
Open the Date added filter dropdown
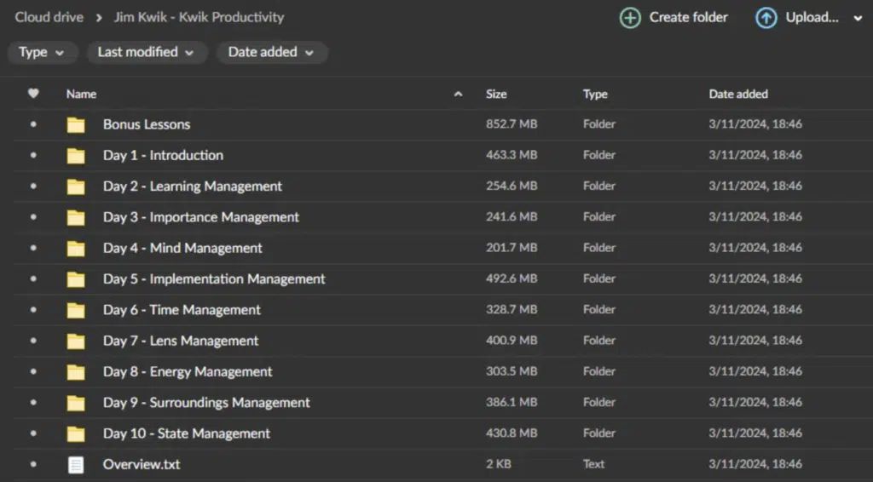271,52
